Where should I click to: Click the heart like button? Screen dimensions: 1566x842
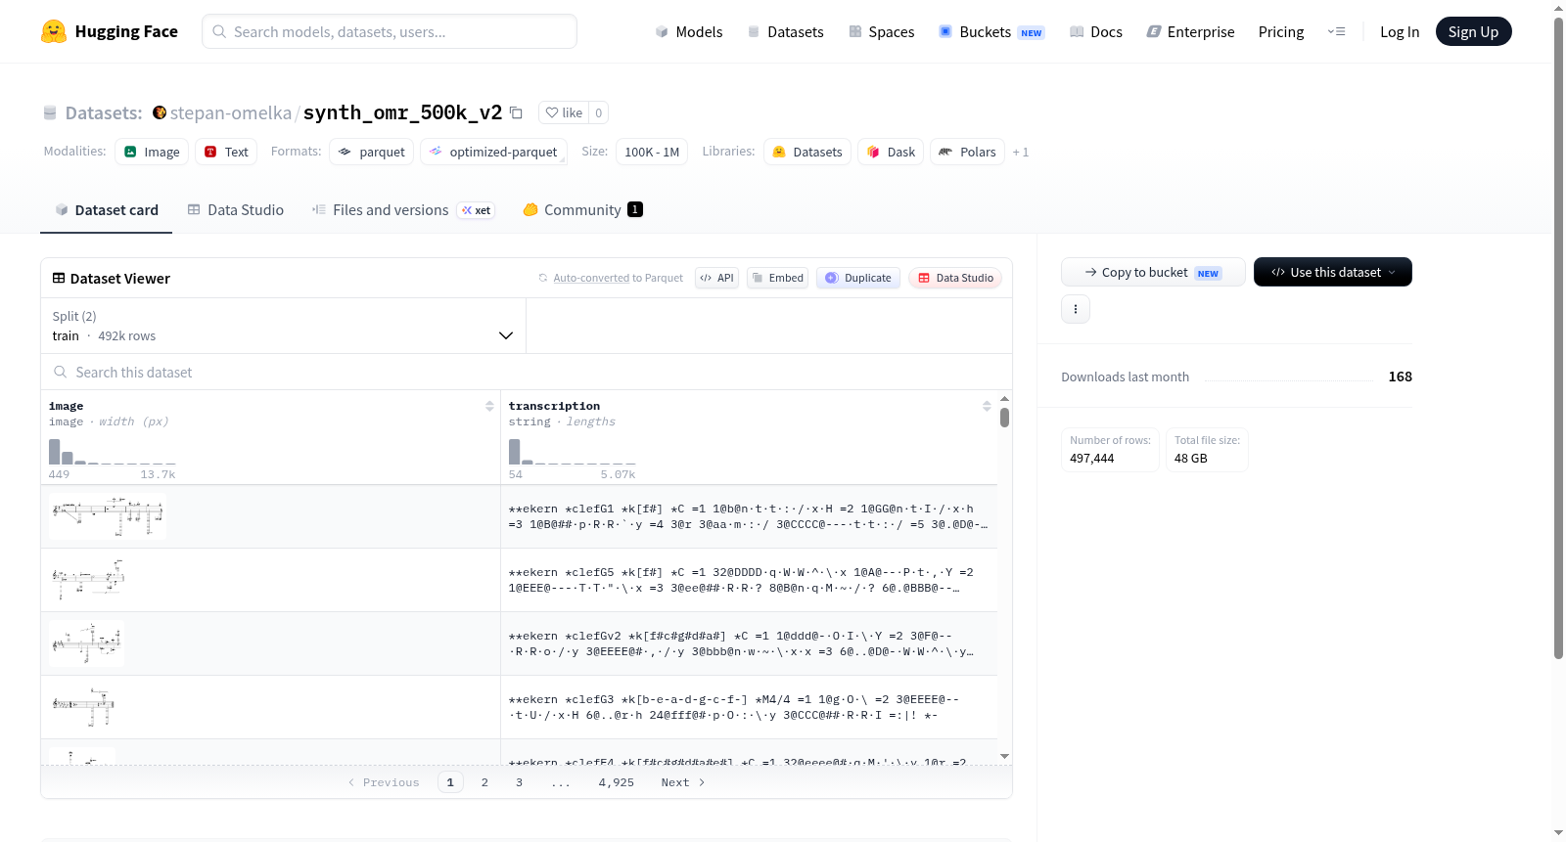point(564,112)
